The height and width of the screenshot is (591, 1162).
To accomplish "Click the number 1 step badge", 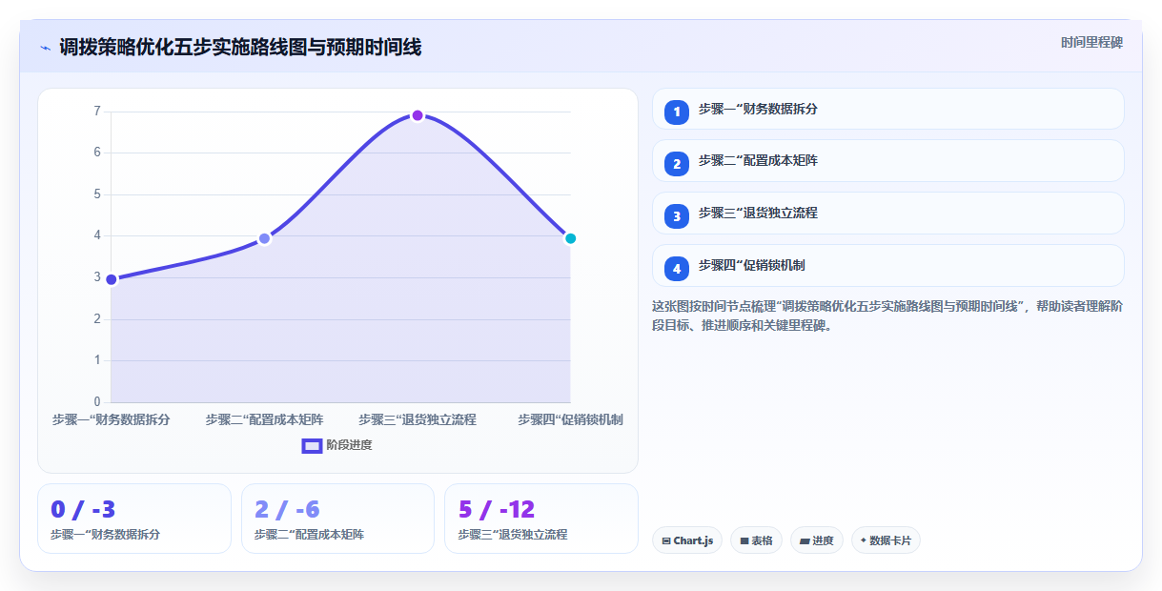I will [x=677, y=112].
